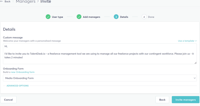Click the Custom message label

tap(13, 37)
